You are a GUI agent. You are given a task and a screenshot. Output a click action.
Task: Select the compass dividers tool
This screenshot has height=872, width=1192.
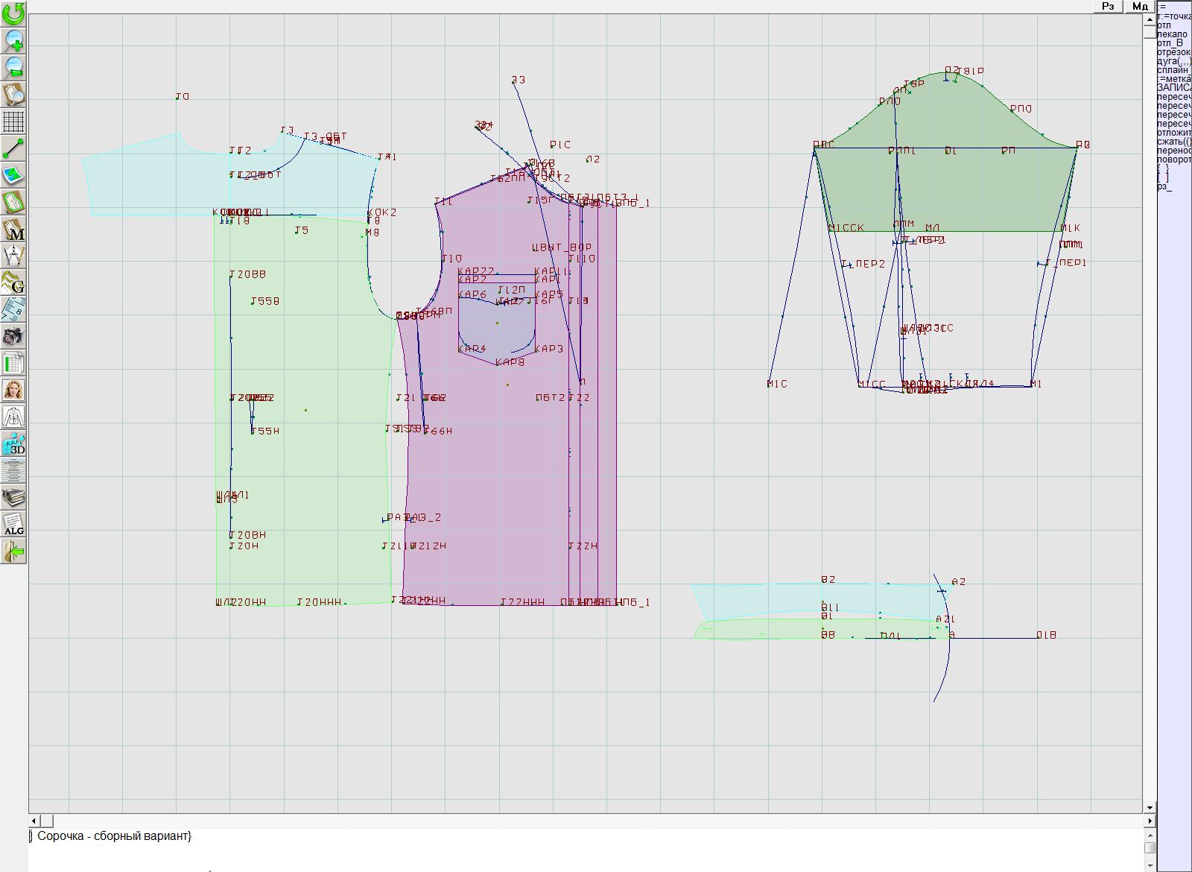13,256
